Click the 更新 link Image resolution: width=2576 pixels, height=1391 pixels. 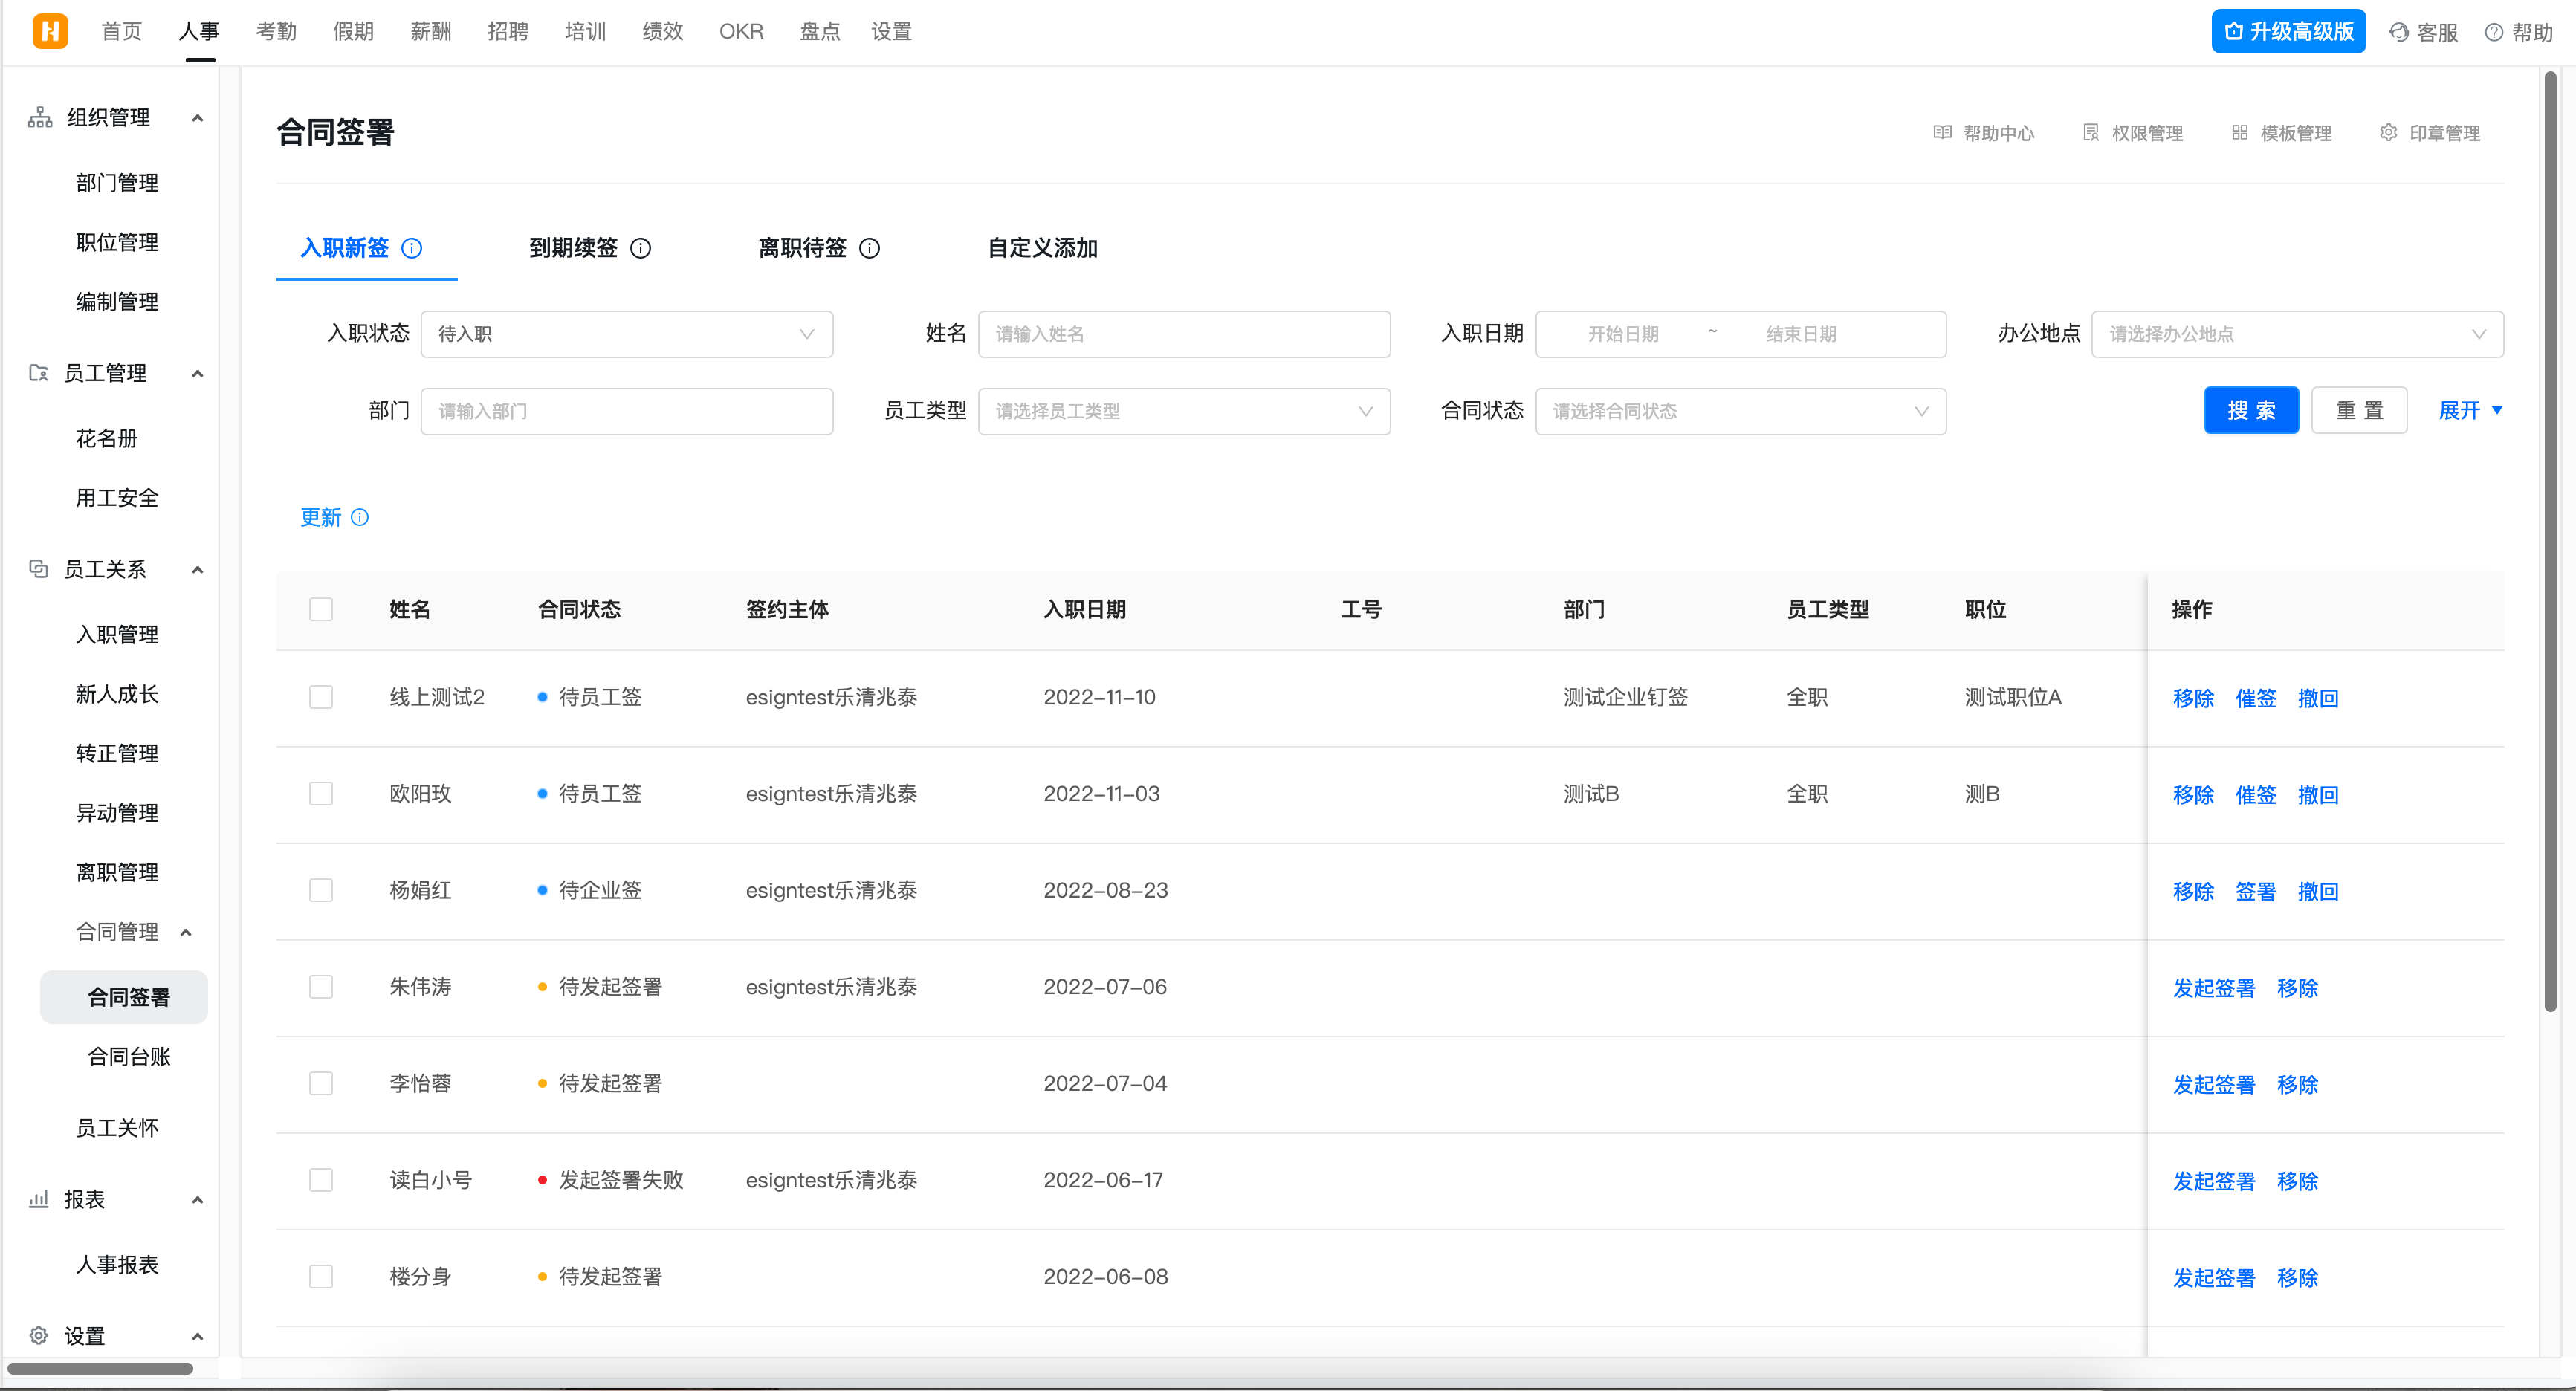(x=321, y=517)
